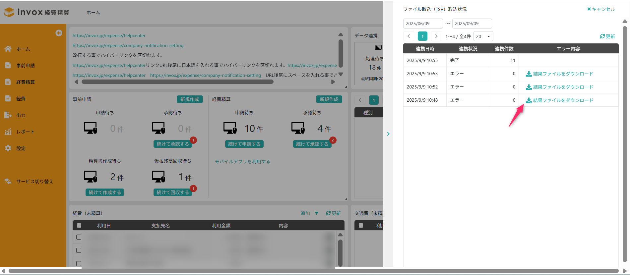The height and width of the screenshot is (275, 630).
Task: Click the Home house icon in the sidebar
Action: point(8,49)
